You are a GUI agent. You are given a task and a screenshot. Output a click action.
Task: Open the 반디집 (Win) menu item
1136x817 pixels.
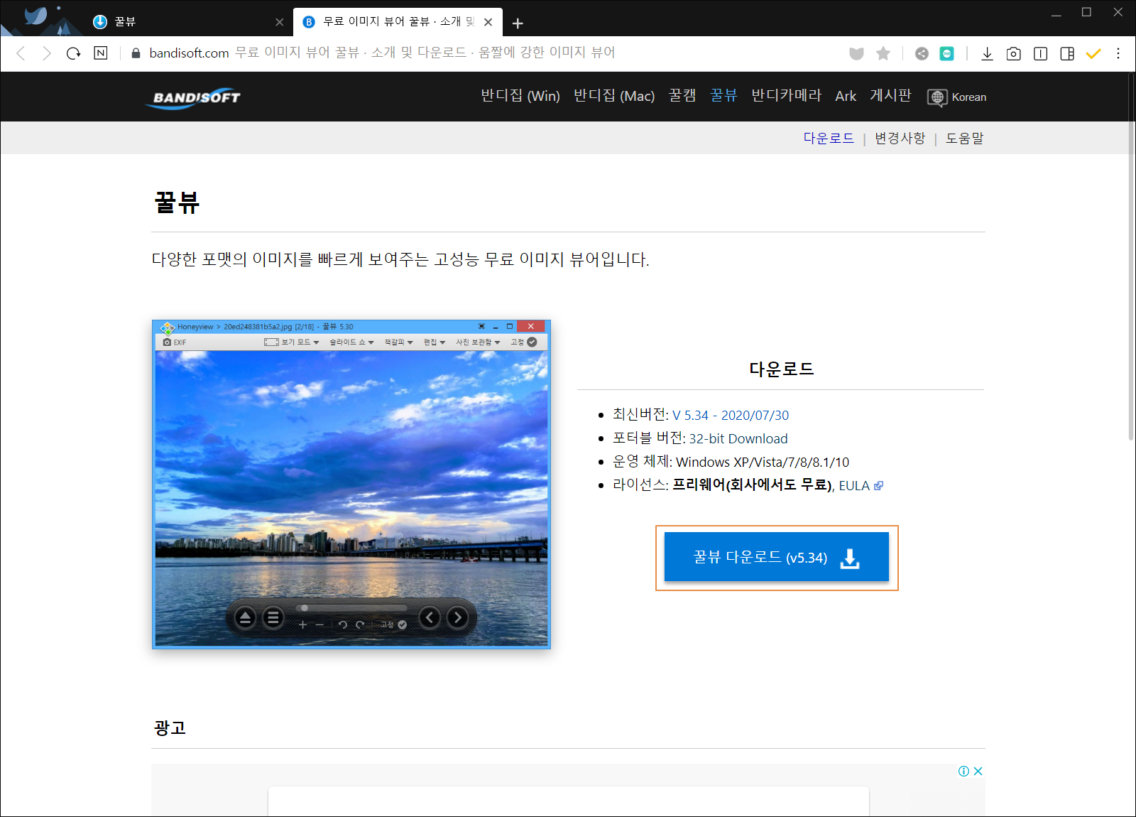[520, 96]
